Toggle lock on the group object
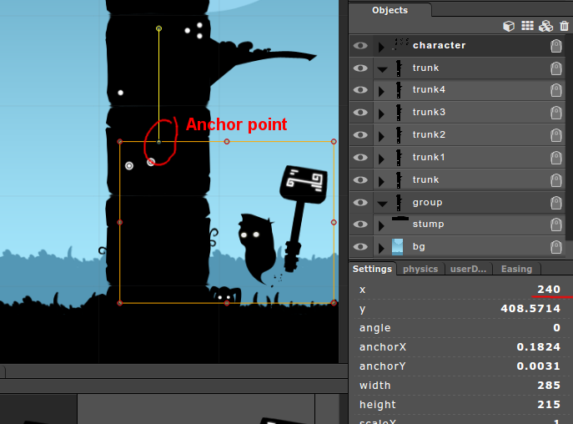Image resolution: width=573 pixels, height=424 pixels. 555,203
